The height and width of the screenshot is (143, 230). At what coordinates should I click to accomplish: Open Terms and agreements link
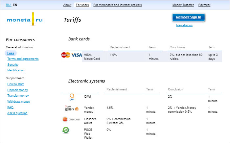click(23, 59)
